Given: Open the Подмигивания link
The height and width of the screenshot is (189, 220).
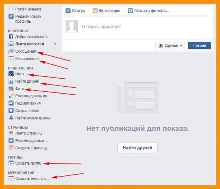Looking at the screenshot, I should [x=28, y=103].
